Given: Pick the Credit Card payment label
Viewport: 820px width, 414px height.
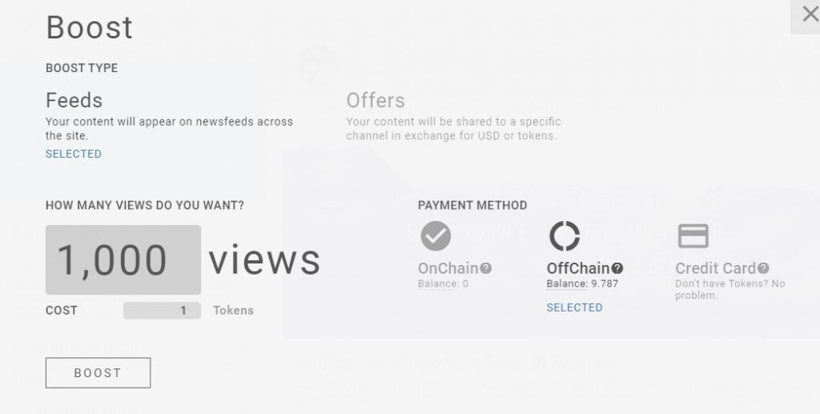Looking at the screenshot, I should [715, 268].
